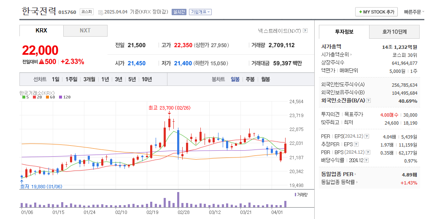Click the 실시간 badge button
Viewport: 445px width, 219px height.
[179, 12]
